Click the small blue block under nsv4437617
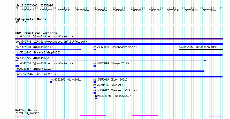Image resolution: width=230 pixels, height=119 pixels. 95,93
